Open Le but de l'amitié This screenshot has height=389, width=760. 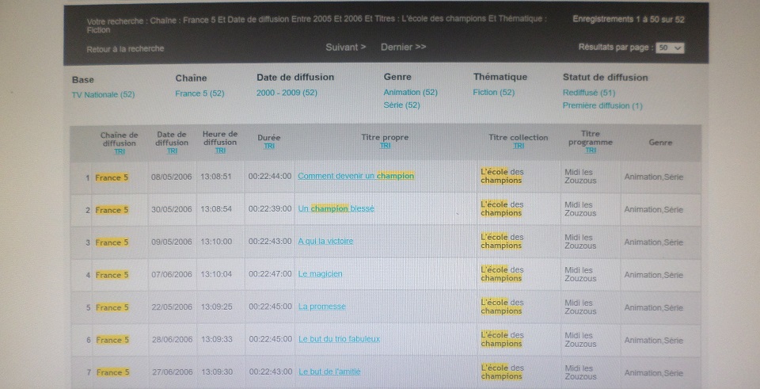tap(329, 372)
